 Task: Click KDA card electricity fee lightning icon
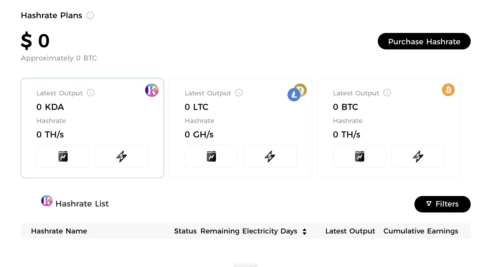click(x=122, y=156)
